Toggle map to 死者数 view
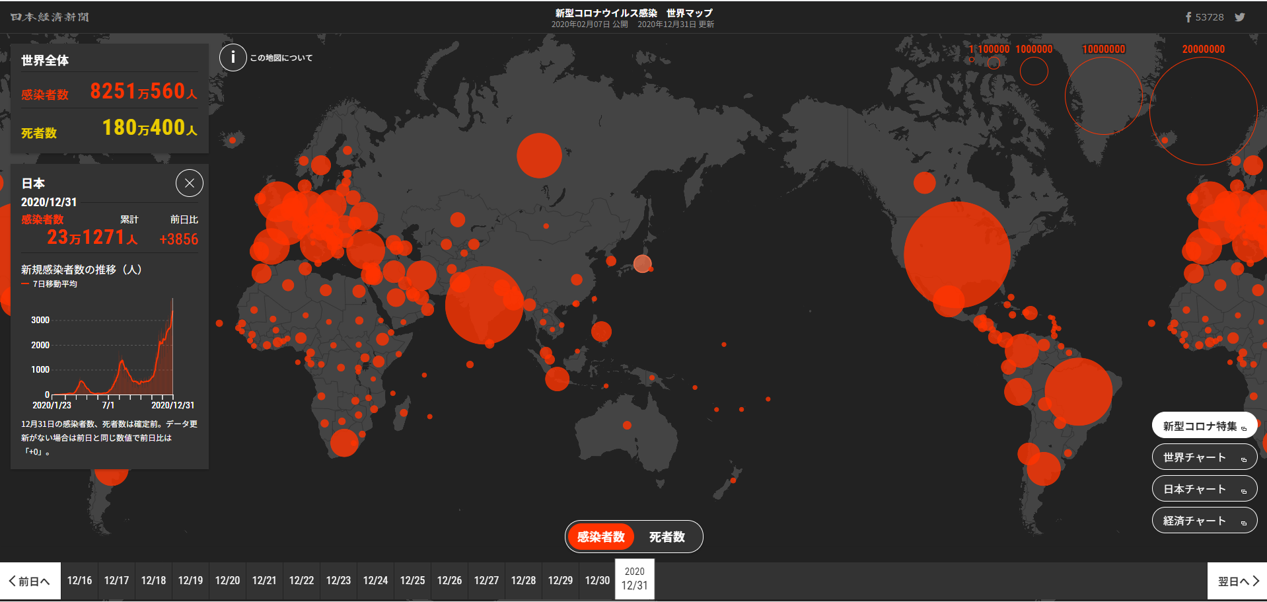This screenshot has width=1267, height=602. [x=667, y=537]
